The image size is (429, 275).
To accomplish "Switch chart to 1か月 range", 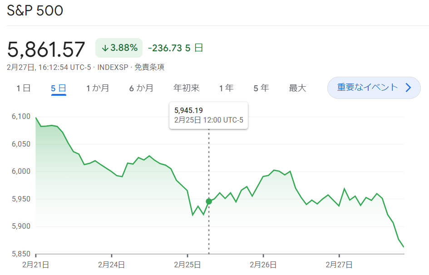I will 98,88.
